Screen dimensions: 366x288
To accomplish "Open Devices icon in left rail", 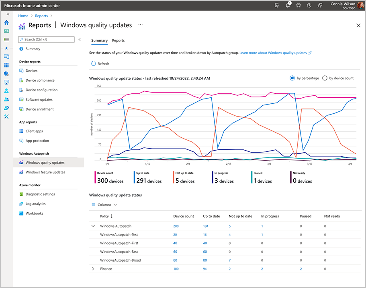I will pyautogui.click(x=6, y=56).
